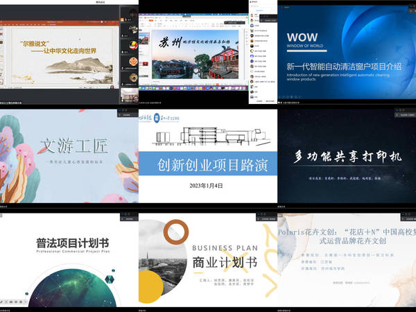Image resolution: width=416 pixels, height=312 pixels.
Task: Select the 多功能共享打印机 slide
Action: pos(346,156)
